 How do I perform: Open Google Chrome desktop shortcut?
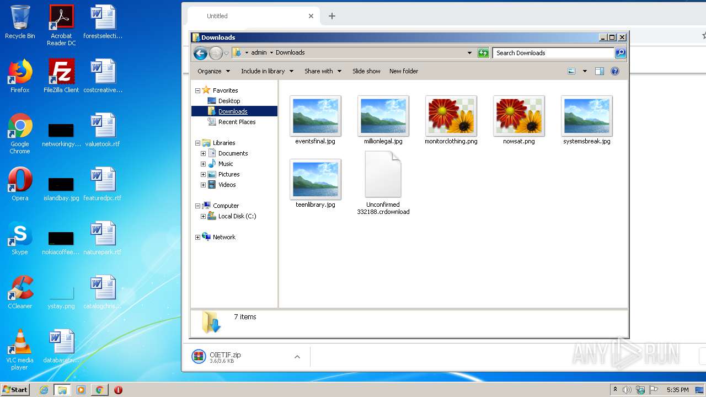coord(20,133)
